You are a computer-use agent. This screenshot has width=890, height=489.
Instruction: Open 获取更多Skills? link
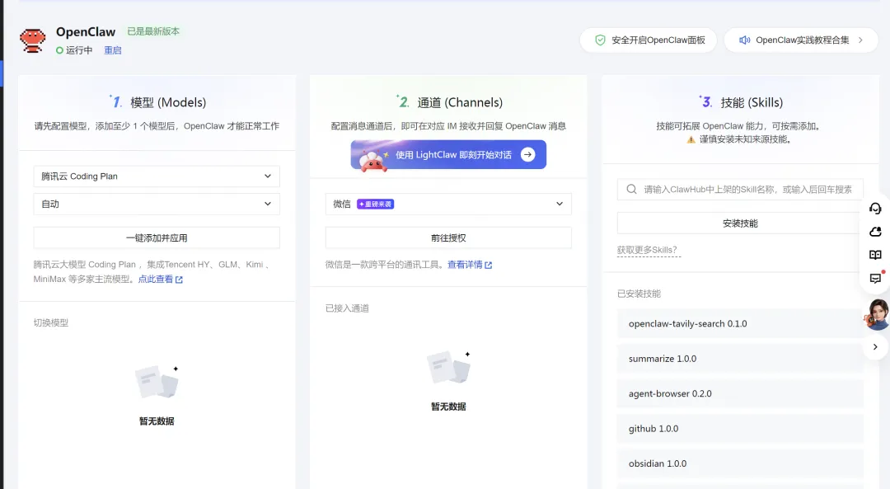coord(647,250)
